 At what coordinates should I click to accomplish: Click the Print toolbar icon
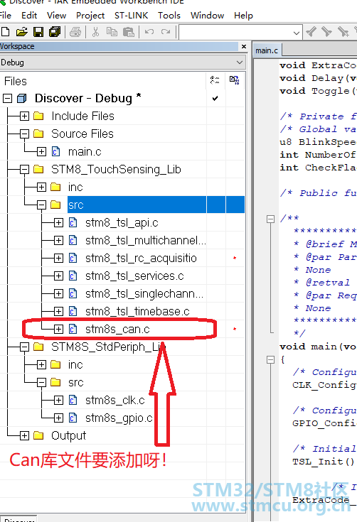click(75, 32)
